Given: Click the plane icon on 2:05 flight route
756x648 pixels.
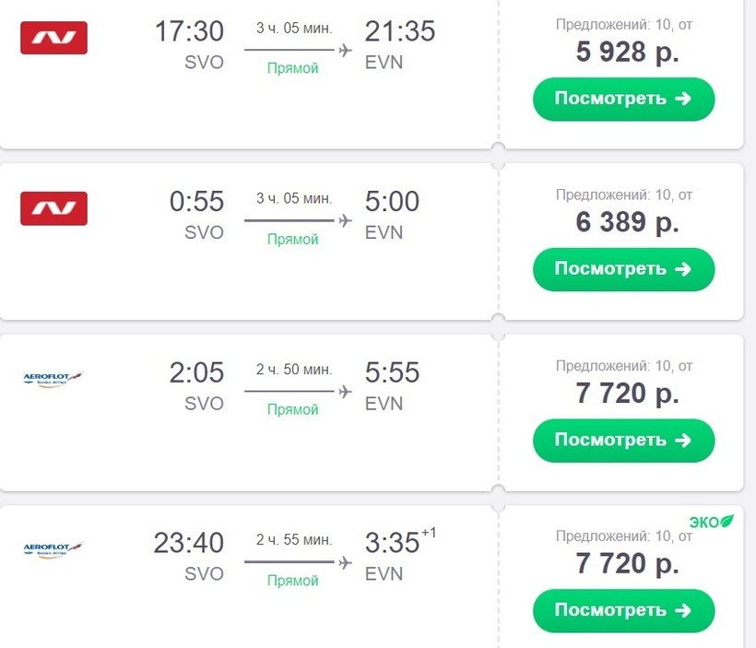Looking at the screenshot, I should pyautogui.click(x=346, y=392).
